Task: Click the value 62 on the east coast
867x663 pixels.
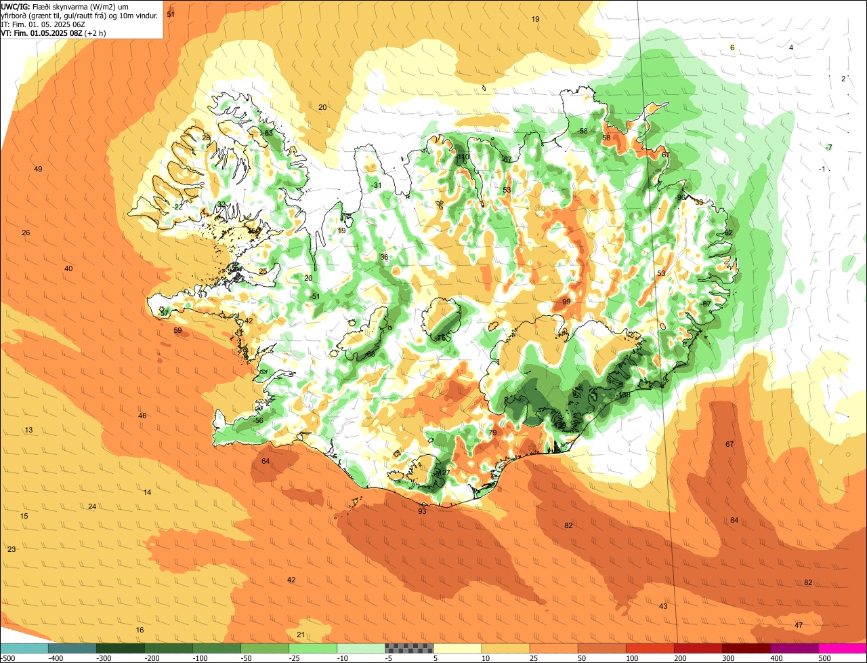Action: pos(729,233)
